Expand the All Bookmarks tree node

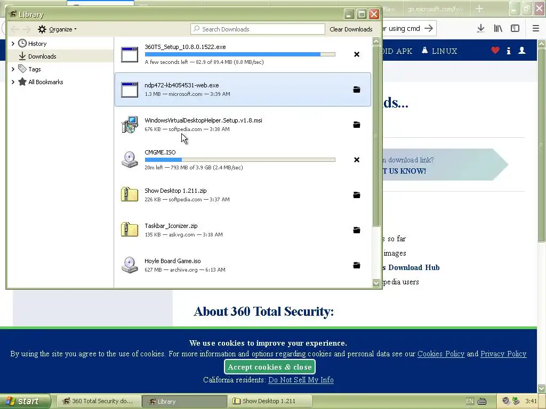13,82
